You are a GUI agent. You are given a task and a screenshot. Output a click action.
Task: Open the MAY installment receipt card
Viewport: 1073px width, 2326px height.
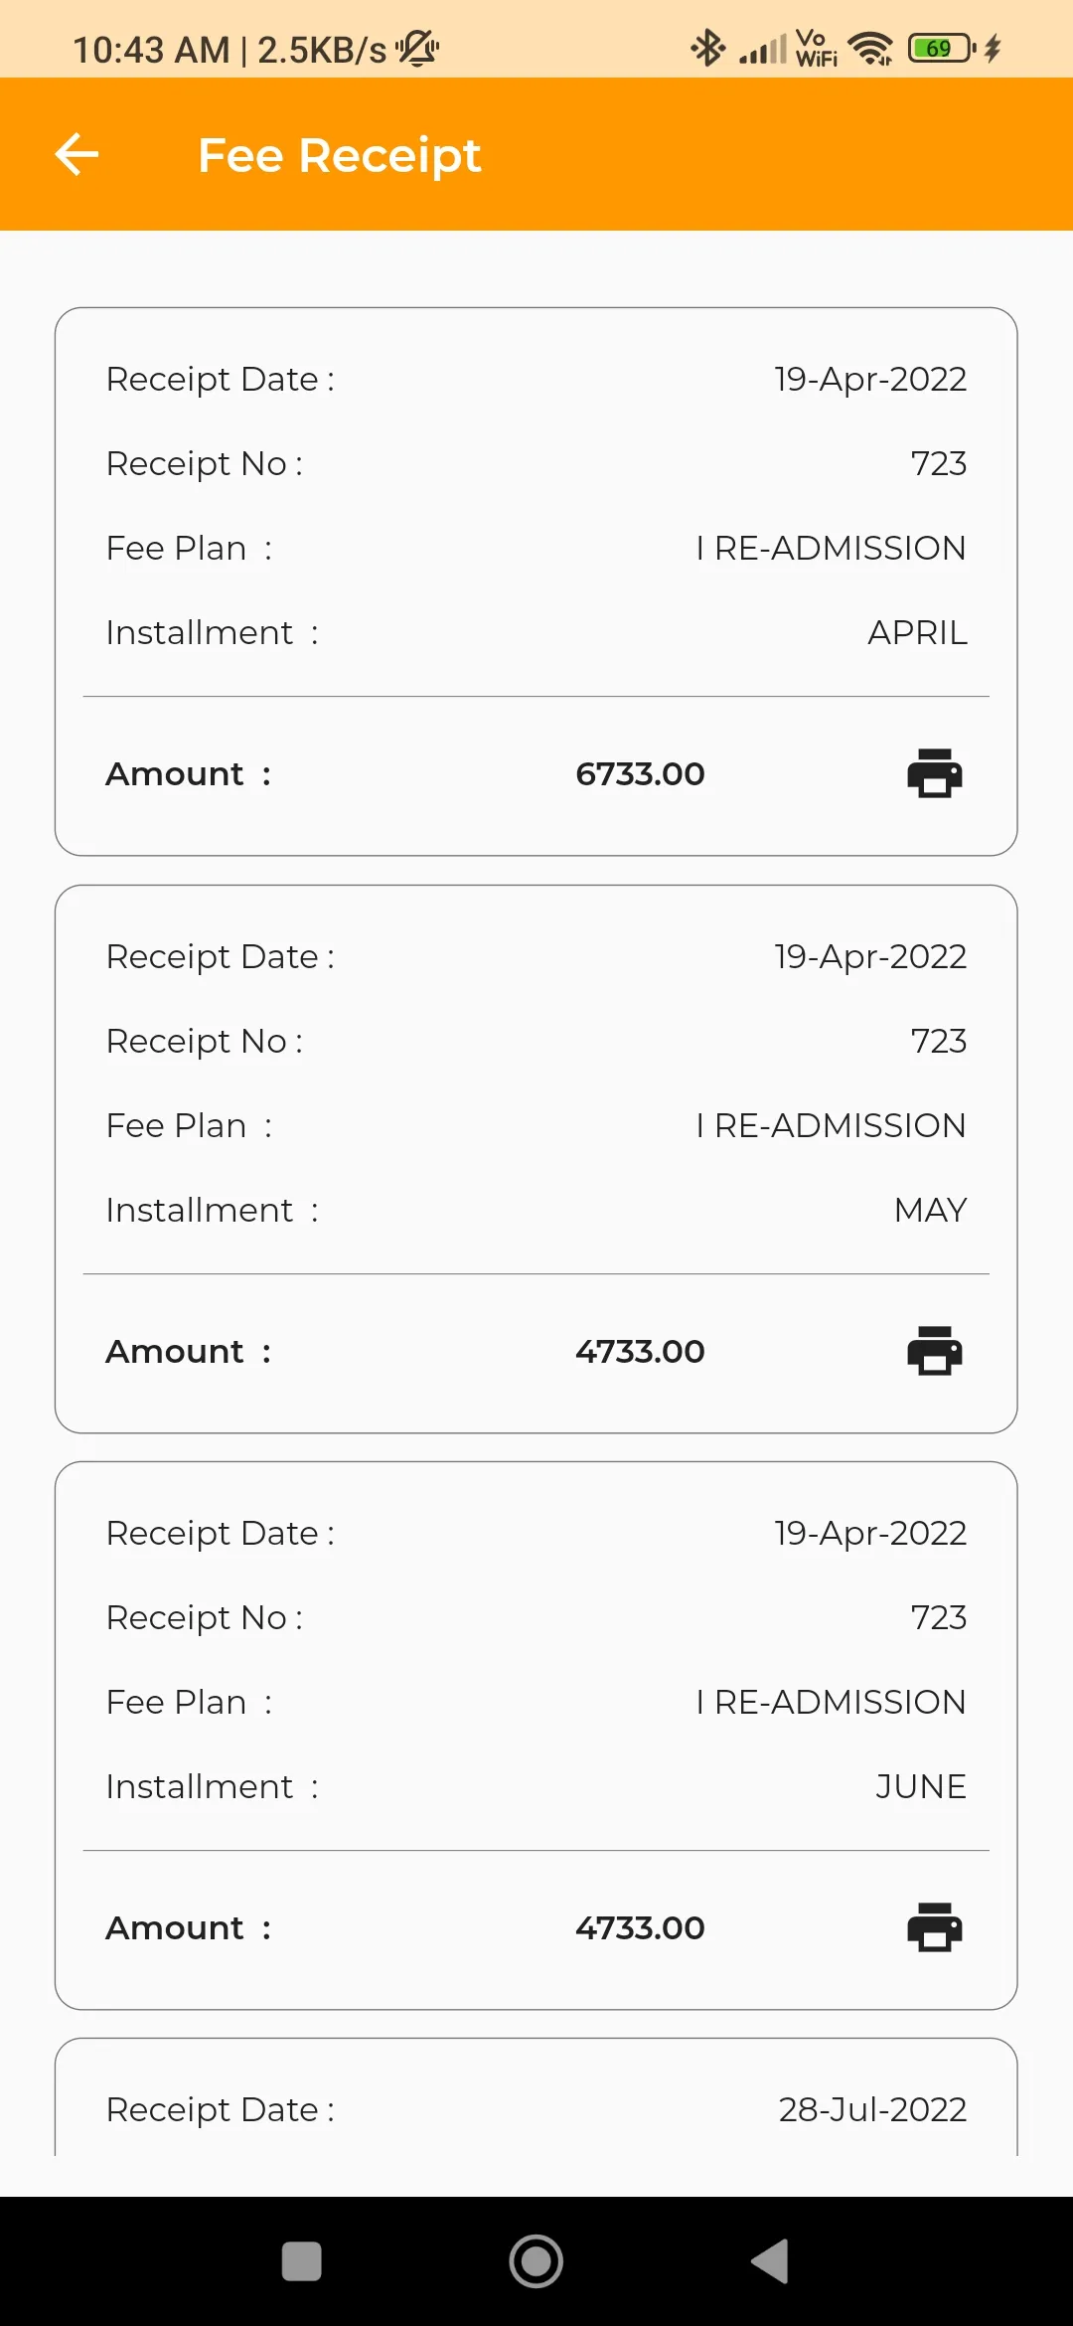click(536, 1159)
